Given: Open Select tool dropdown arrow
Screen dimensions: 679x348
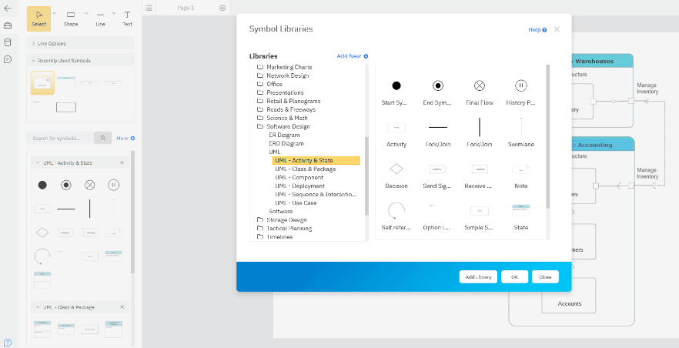Looking at the screenshot, I should click(x=54, y=13).
